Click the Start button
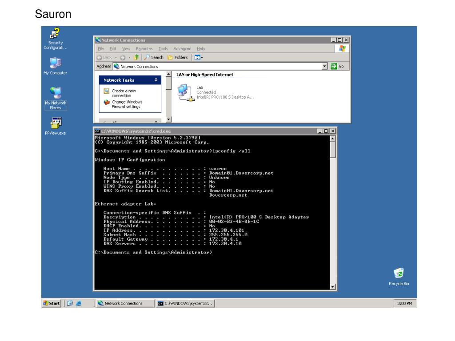 [x=52, y=303]
